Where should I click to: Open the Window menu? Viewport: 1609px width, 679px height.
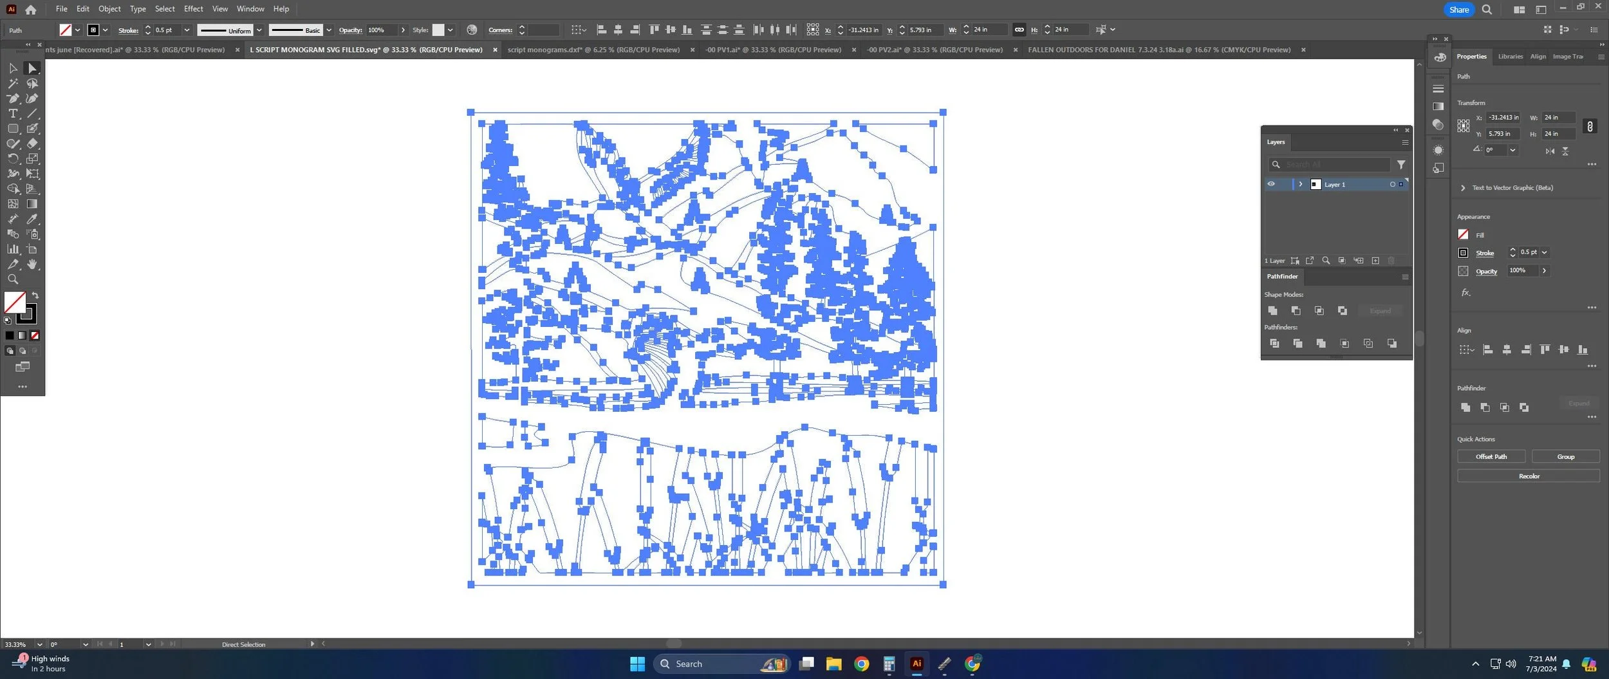(x=250, y=9)
